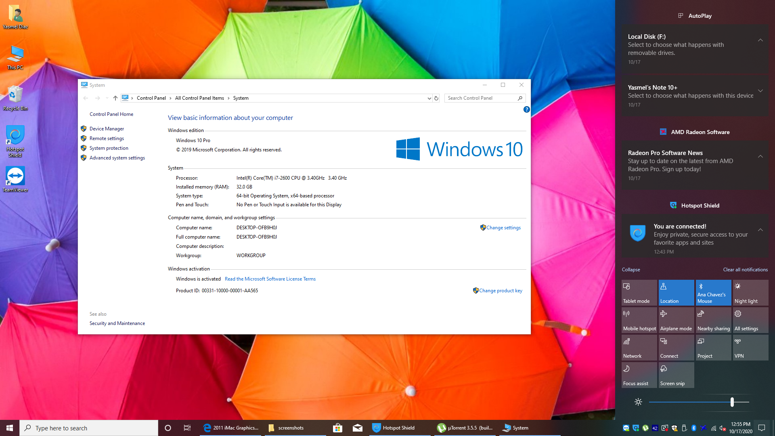Viewport: 775px width, 436px height.
Task: Click the Search Control Panel field
Action: tap(480, 98)
